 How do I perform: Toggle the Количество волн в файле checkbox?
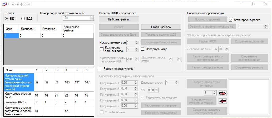[102, 49]
